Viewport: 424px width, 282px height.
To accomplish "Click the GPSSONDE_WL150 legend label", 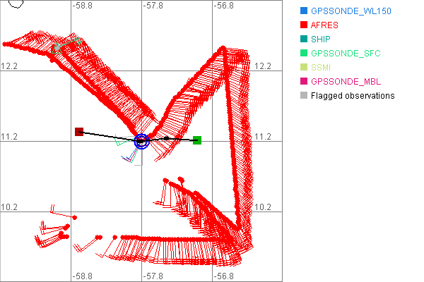I will pos(351,11).
